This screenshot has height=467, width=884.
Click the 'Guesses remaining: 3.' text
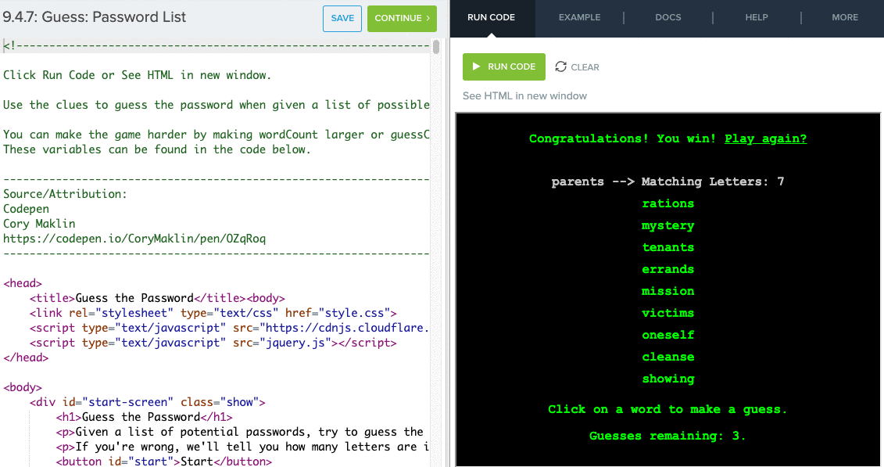pyautogui.click(x=668, y=436)
